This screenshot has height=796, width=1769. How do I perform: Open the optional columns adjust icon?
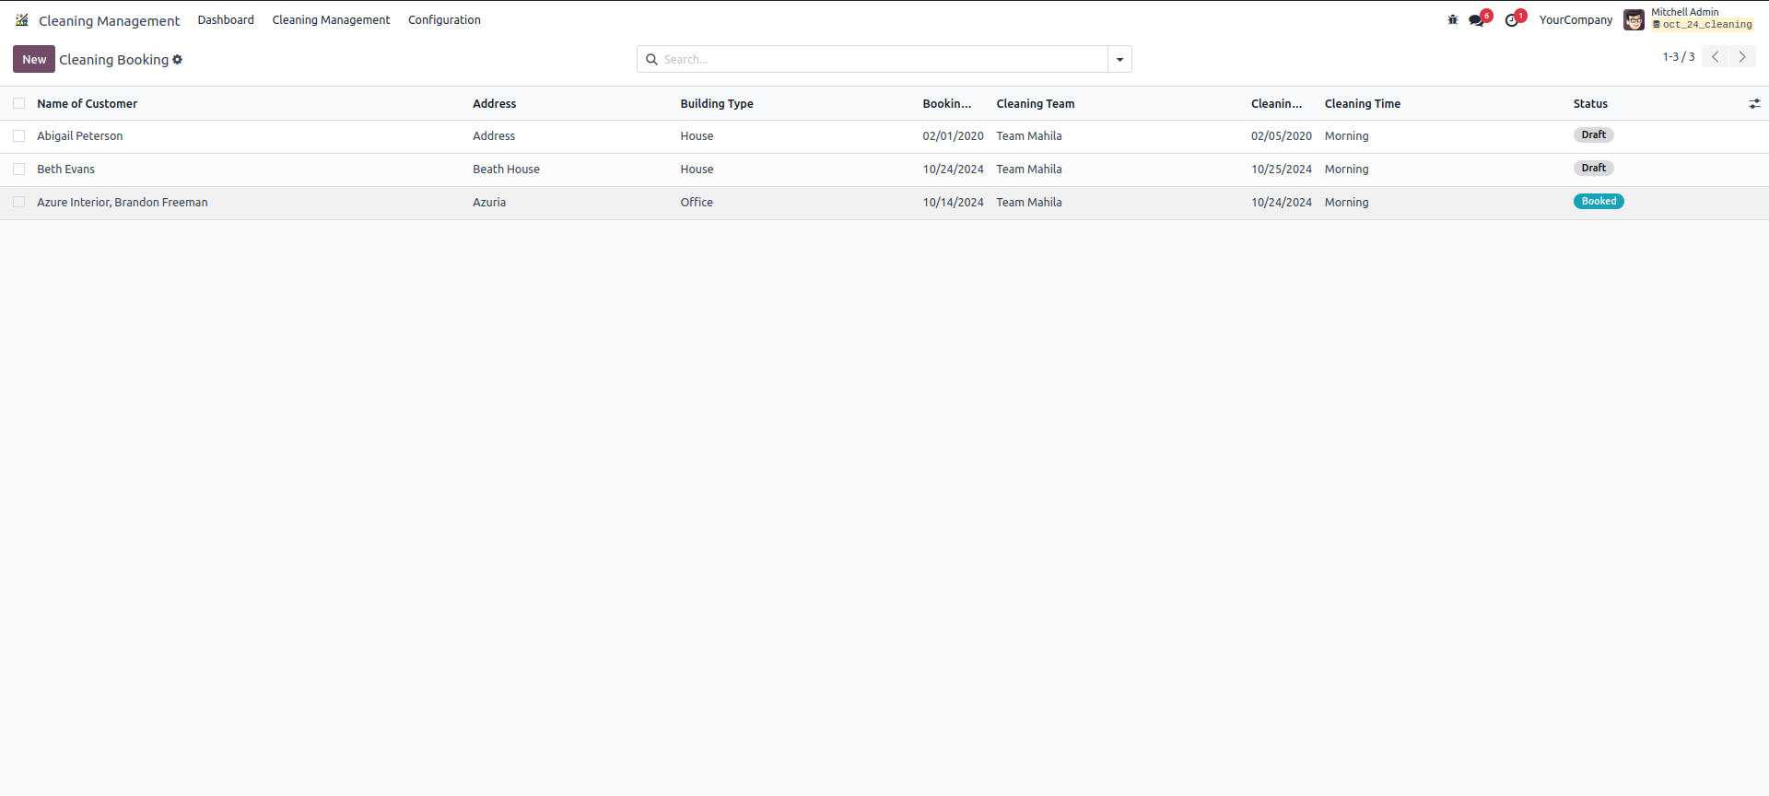pyautogui.click(x=1754, y=104)
